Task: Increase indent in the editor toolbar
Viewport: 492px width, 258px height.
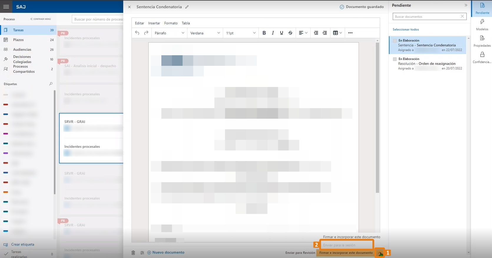Action: 325,33
